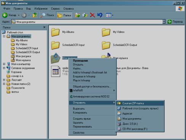Collapse the Мои документы tree node
The width and height of the screenshot is (186, 140).
pyautogui.click(x=4, y=36)
